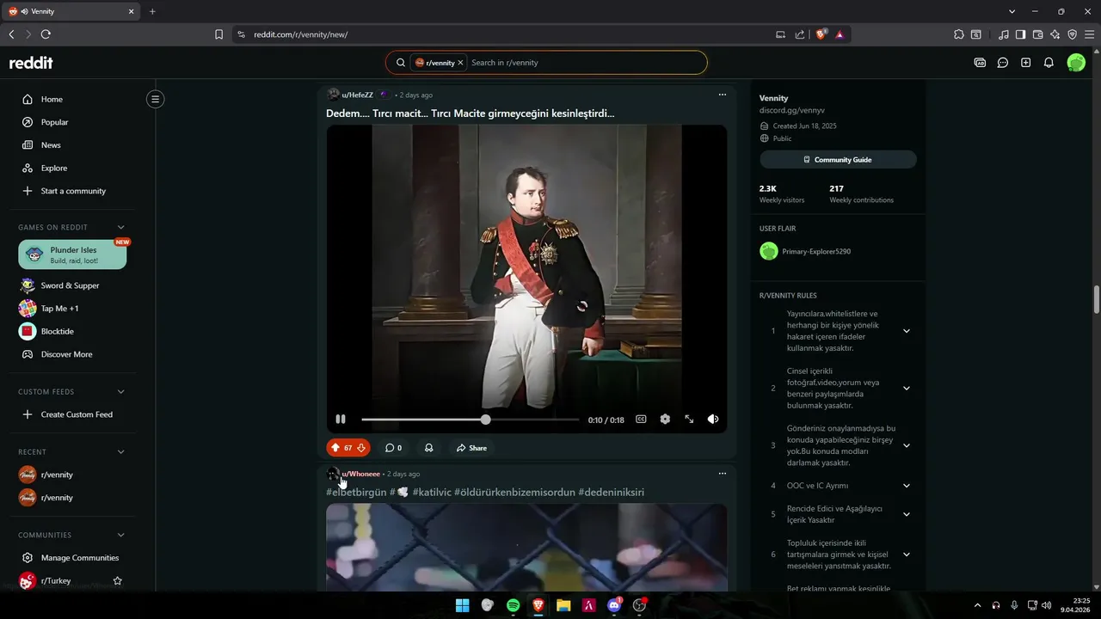Screen dimensions: 1101x619
Task: Collapse Custom Feeds section
Action: [x=120, y=391]
